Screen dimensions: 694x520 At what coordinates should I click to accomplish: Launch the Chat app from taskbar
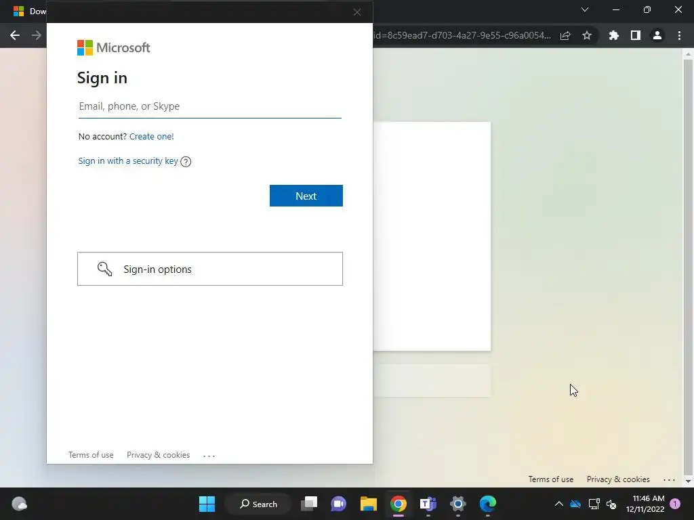click(x=339, y=504)
